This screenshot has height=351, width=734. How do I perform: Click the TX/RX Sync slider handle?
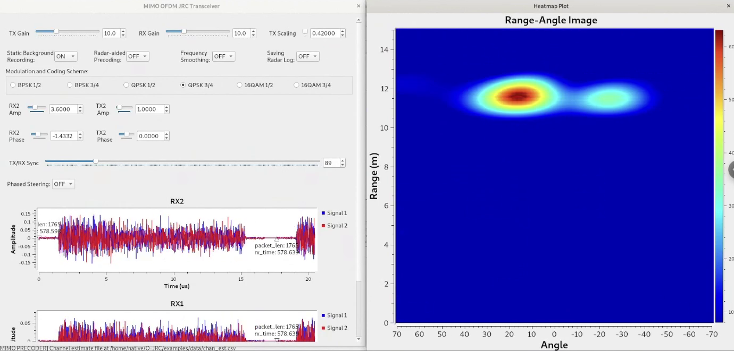[96, 161]
